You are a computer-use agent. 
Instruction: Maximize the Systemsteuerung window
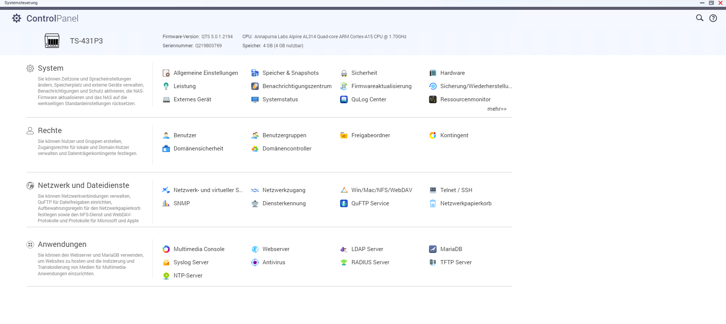point(711,3)
